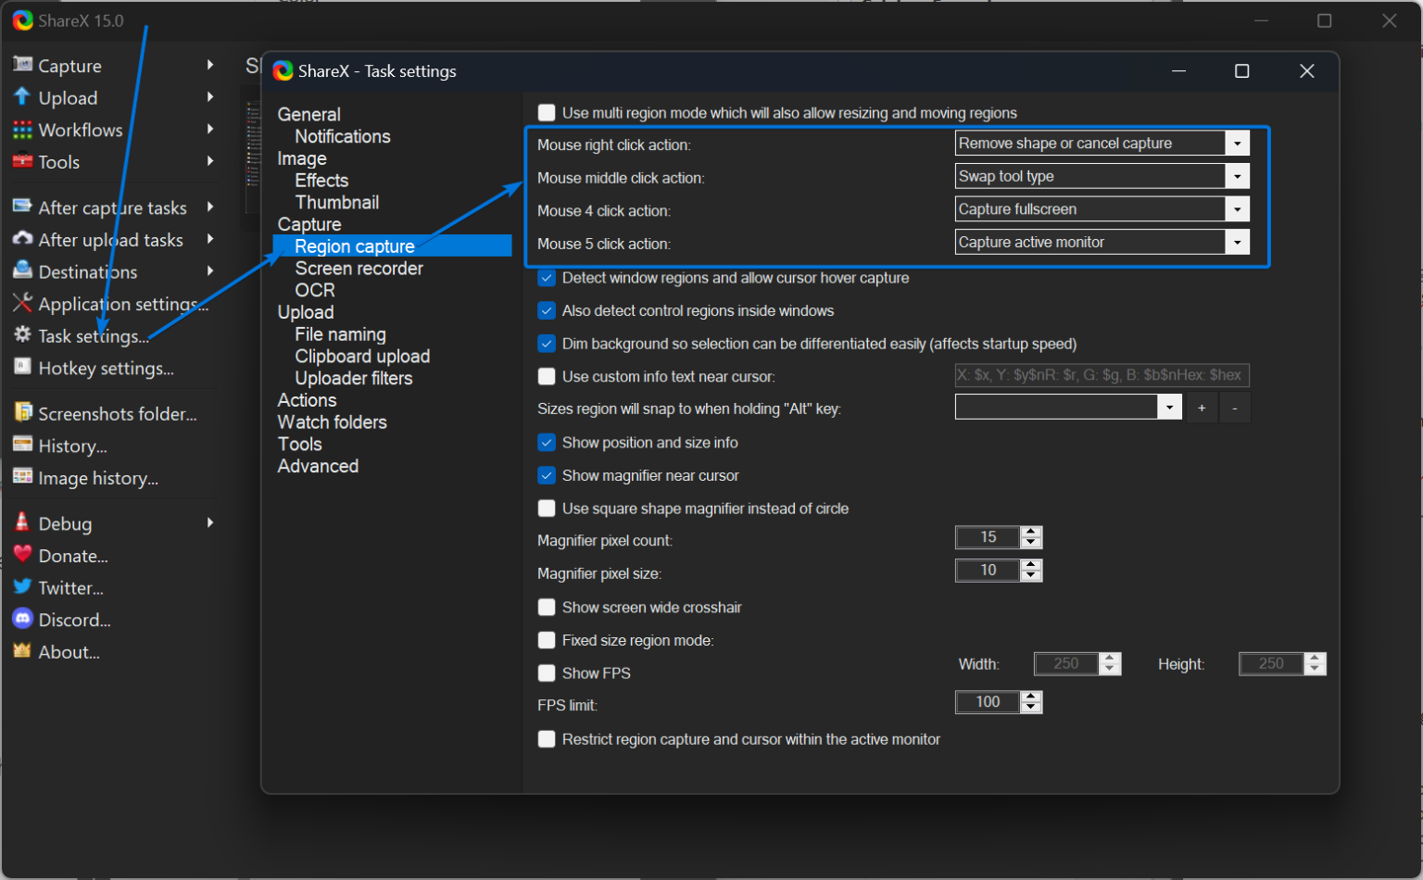Select the OCR settings category

tap(314, 290)
